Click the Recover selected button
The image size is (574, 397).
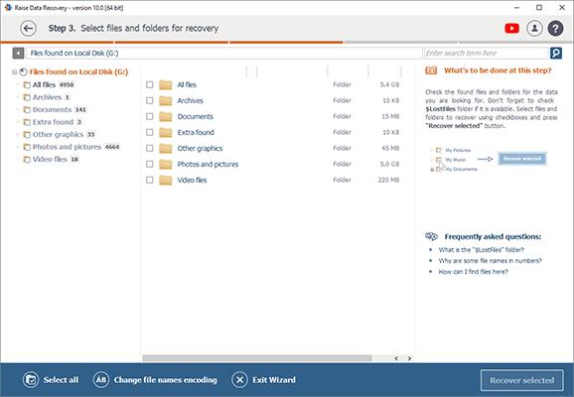522,380
